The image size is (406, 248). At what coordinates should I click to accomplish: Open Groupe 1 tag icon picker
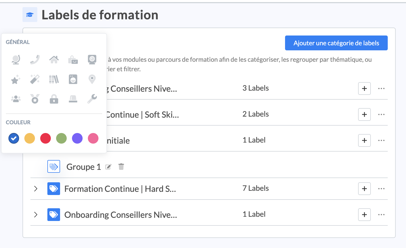54,167
